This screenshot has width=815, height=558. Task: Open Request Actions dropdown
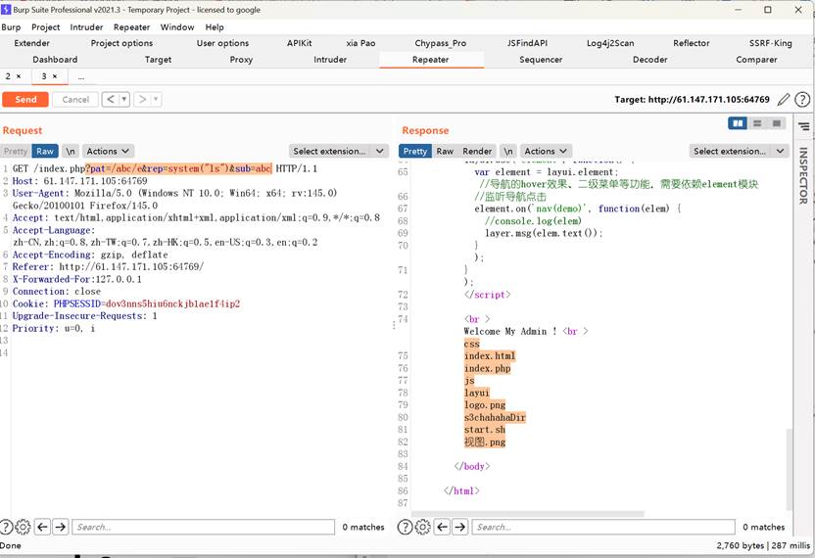[108, 151]
